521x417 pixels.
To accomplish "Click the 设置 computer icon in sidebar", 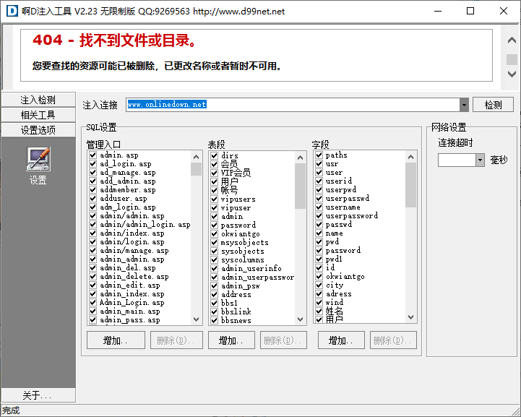I will [x=38, y=159].
